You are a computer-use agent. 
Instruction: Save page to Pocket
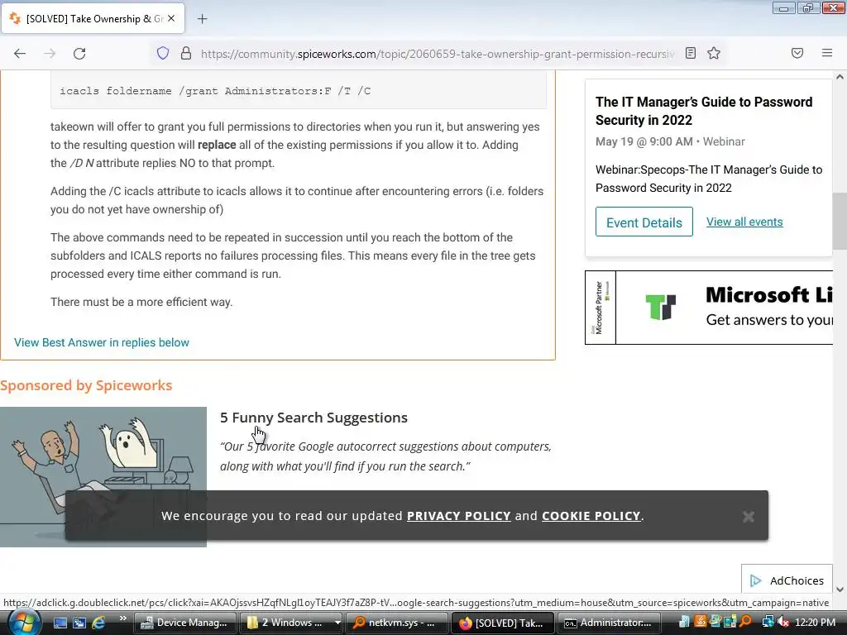797,54
